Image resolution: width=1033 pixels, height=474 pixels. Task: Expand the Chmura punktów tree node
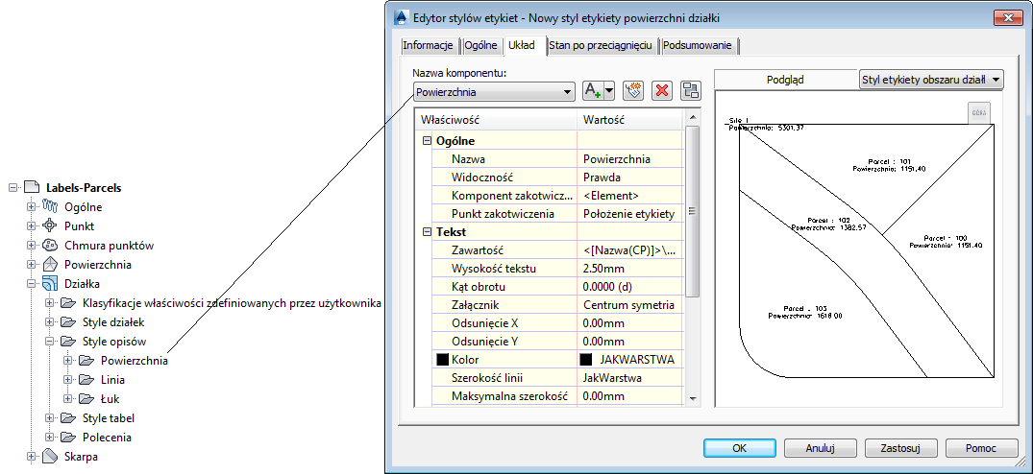click(x=31, y=246)
